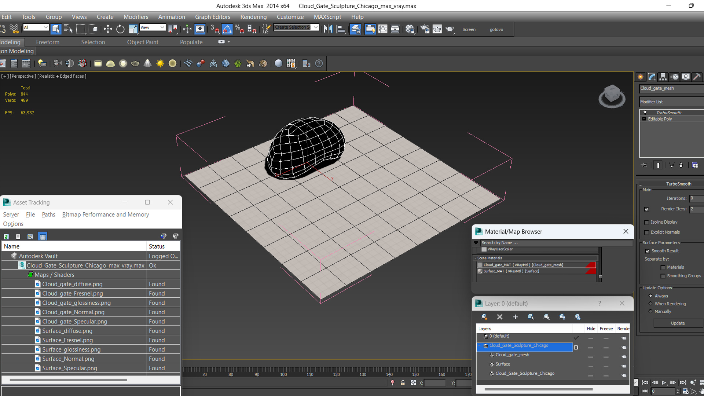Open Paths menu in Asset Tracking
The height and width of the screenshot is (396, 704).
point(48,214)
